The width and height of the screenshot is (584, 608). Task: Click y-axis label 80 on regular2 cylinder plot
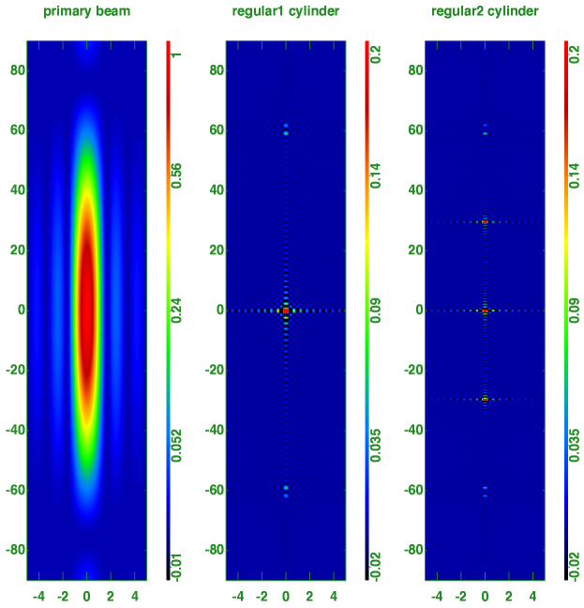(416, 70)
